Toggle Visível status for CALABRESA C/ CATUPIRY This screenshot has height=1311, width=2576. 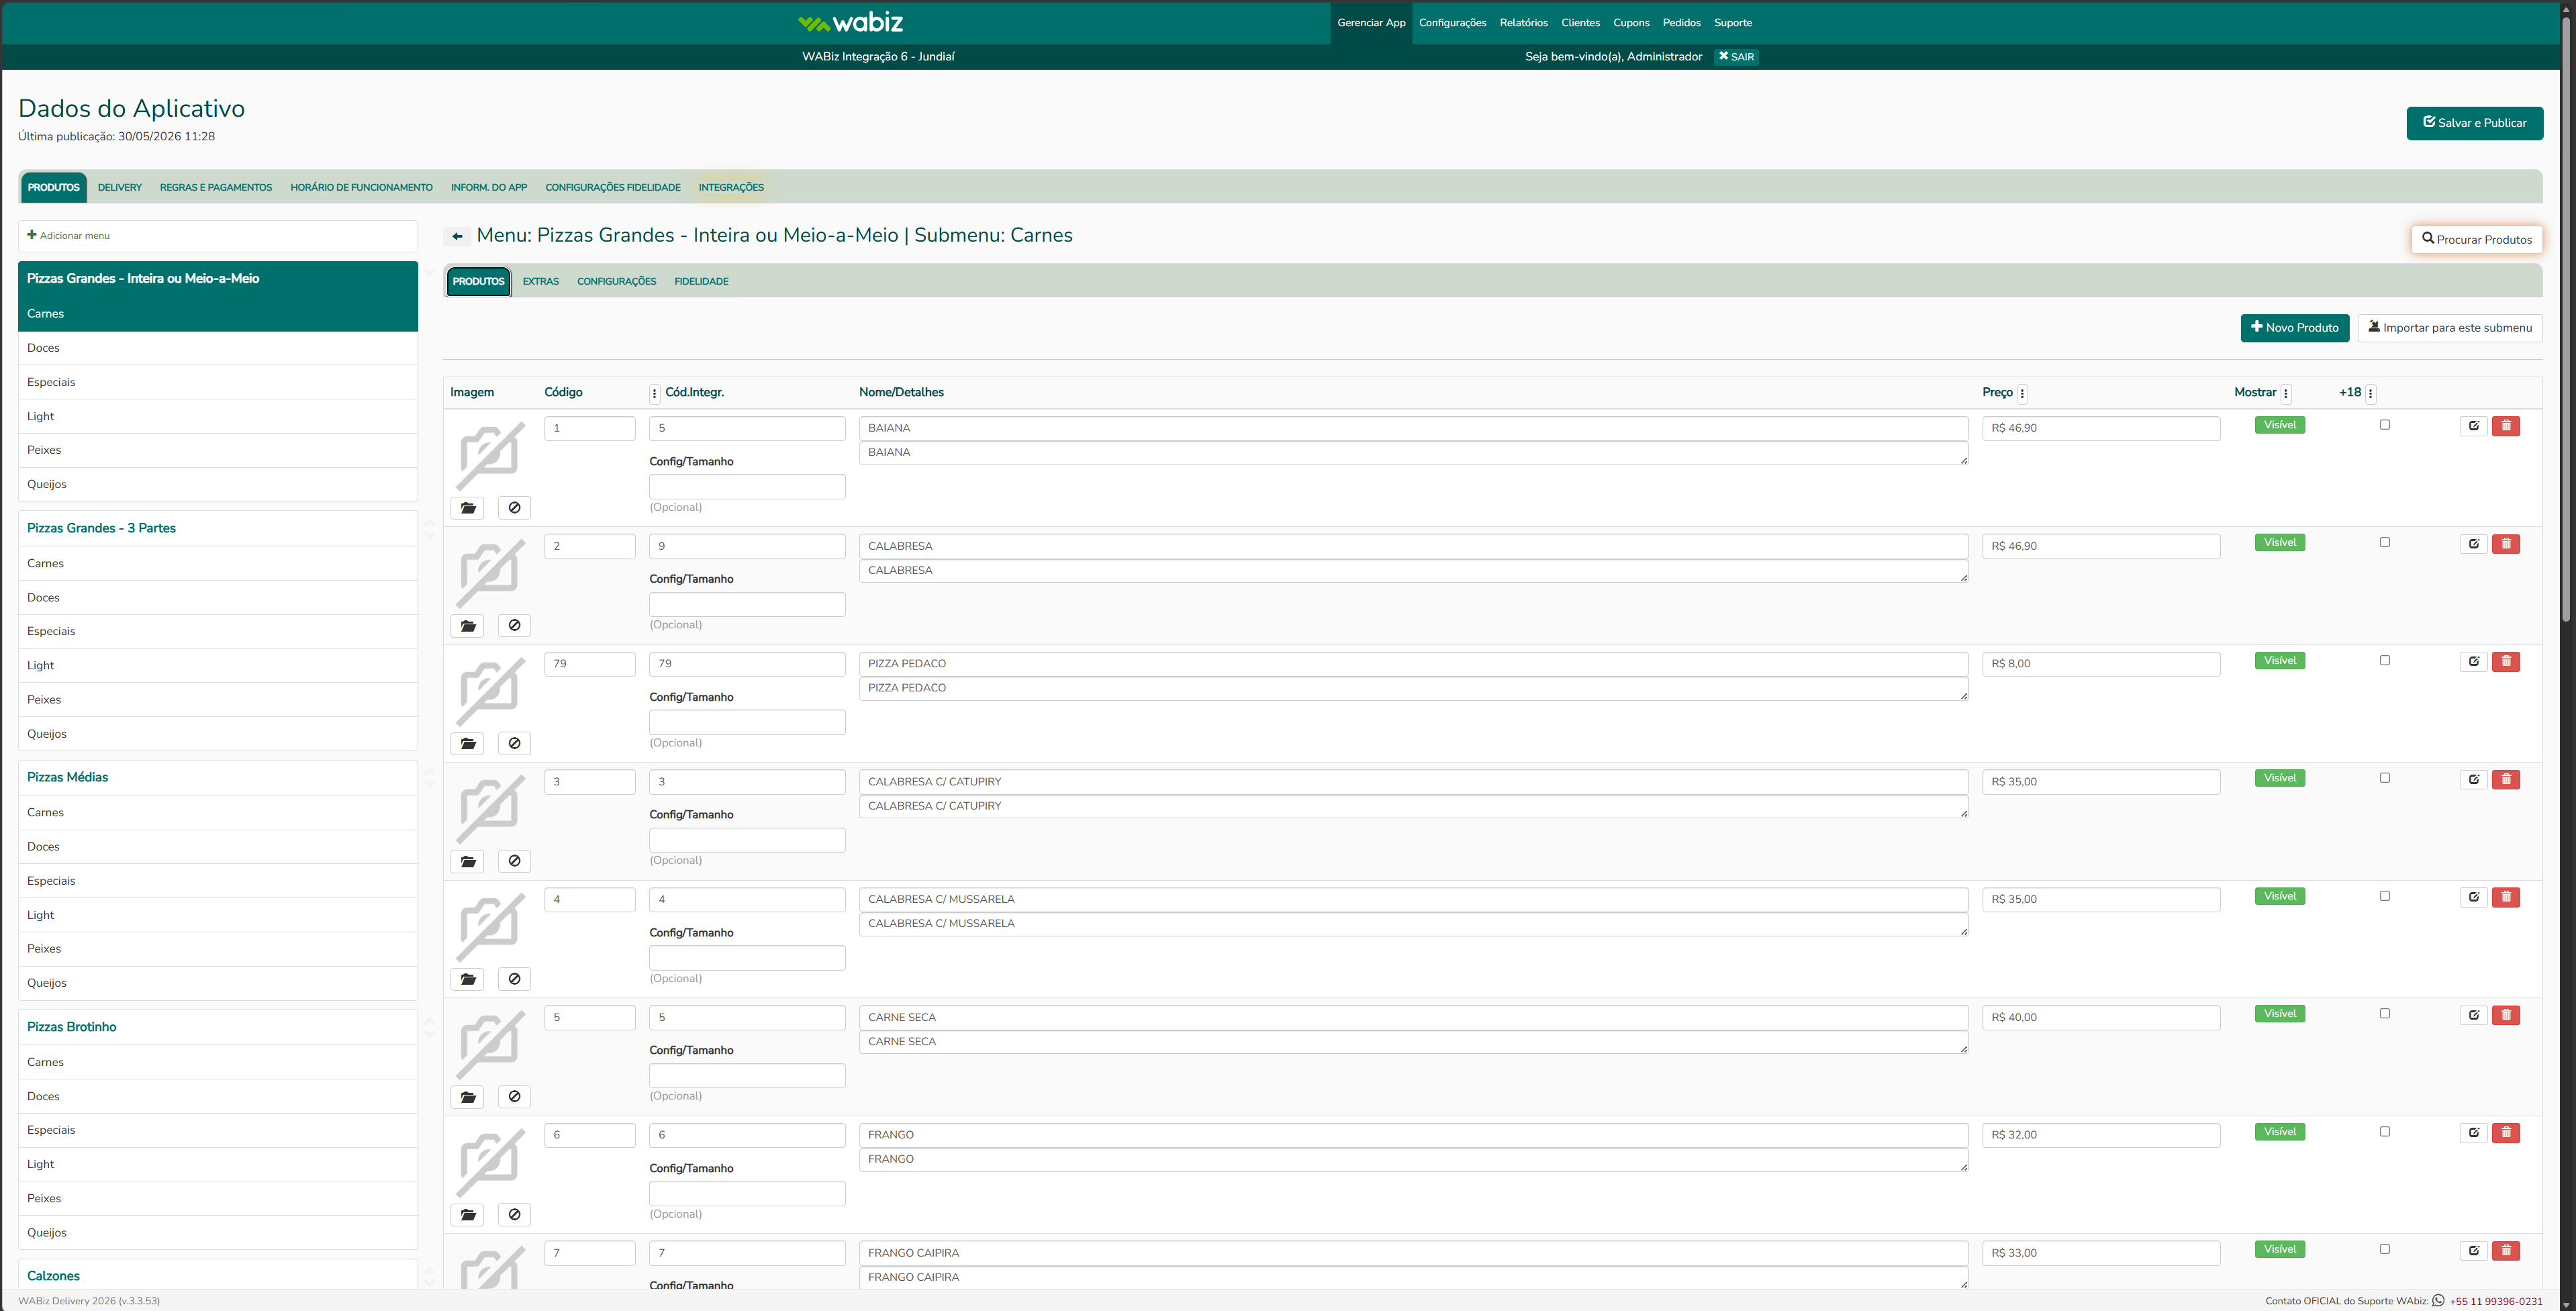pos(2280,778)
